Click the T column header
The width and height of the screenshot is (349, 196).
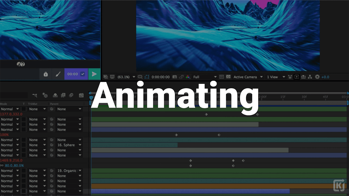[x=24, y=104]
